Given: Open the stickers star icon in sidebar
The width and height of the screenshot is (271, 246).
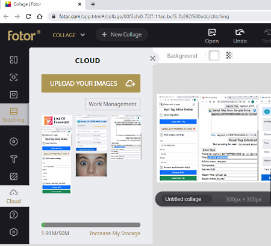Looking at the screenshot, I should pos(14,142).
